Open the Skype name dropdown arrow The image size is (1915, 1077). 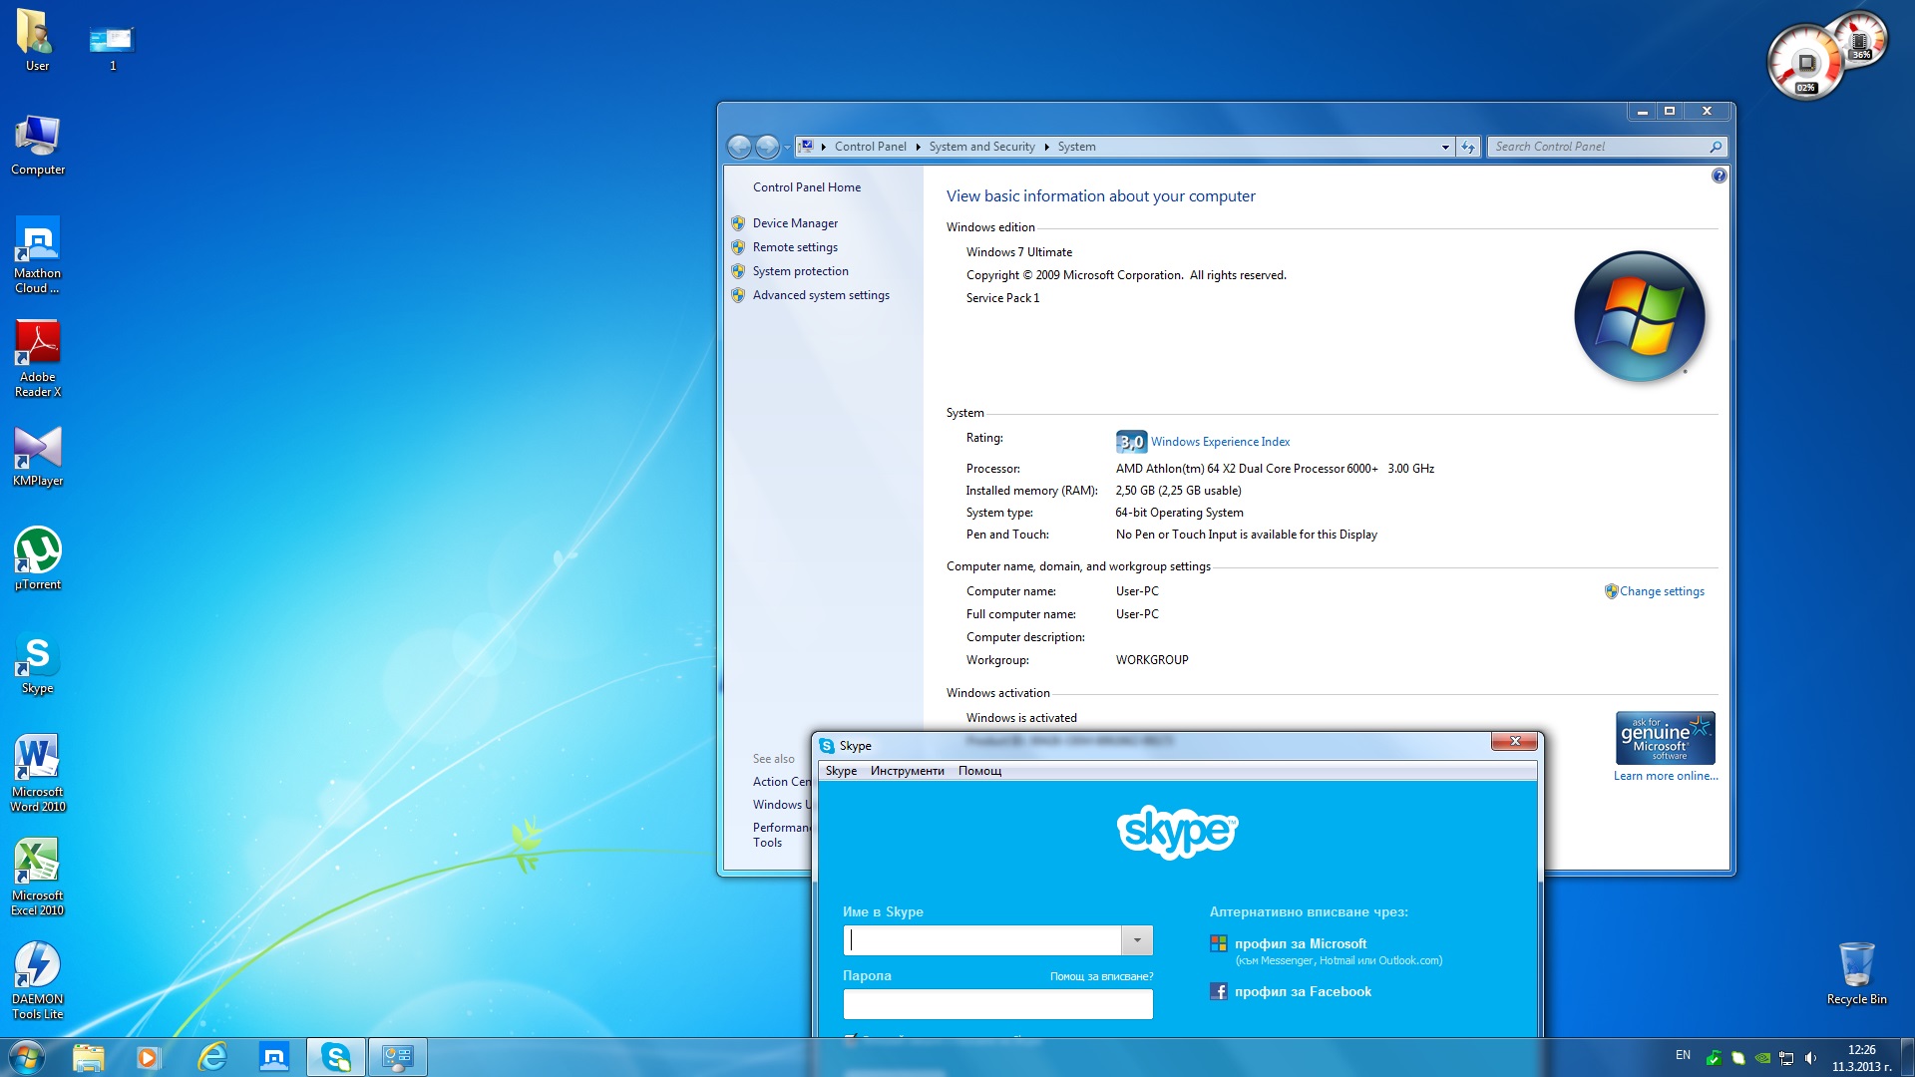coord(1136,940)
